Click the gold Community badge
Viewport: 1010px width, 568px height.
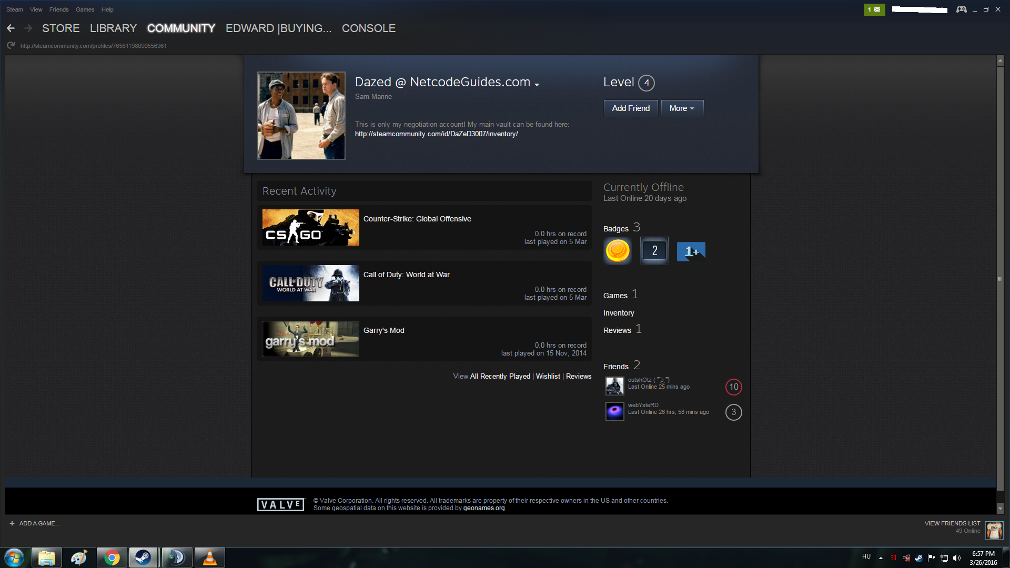coord(618,251)
